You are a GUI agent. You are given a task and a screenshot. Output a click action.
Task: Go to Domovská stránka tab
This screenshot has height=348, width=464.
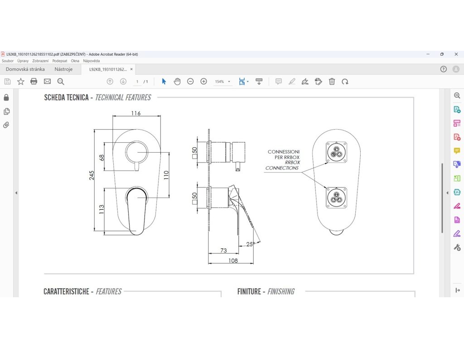(x=25, y=69)
